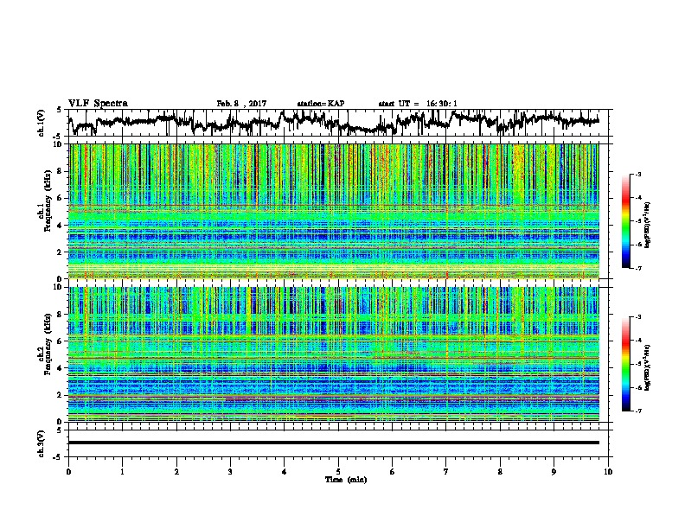Click the ch.2 color scale bar
This screenshot has height=529, width=685.
[625, 364]
